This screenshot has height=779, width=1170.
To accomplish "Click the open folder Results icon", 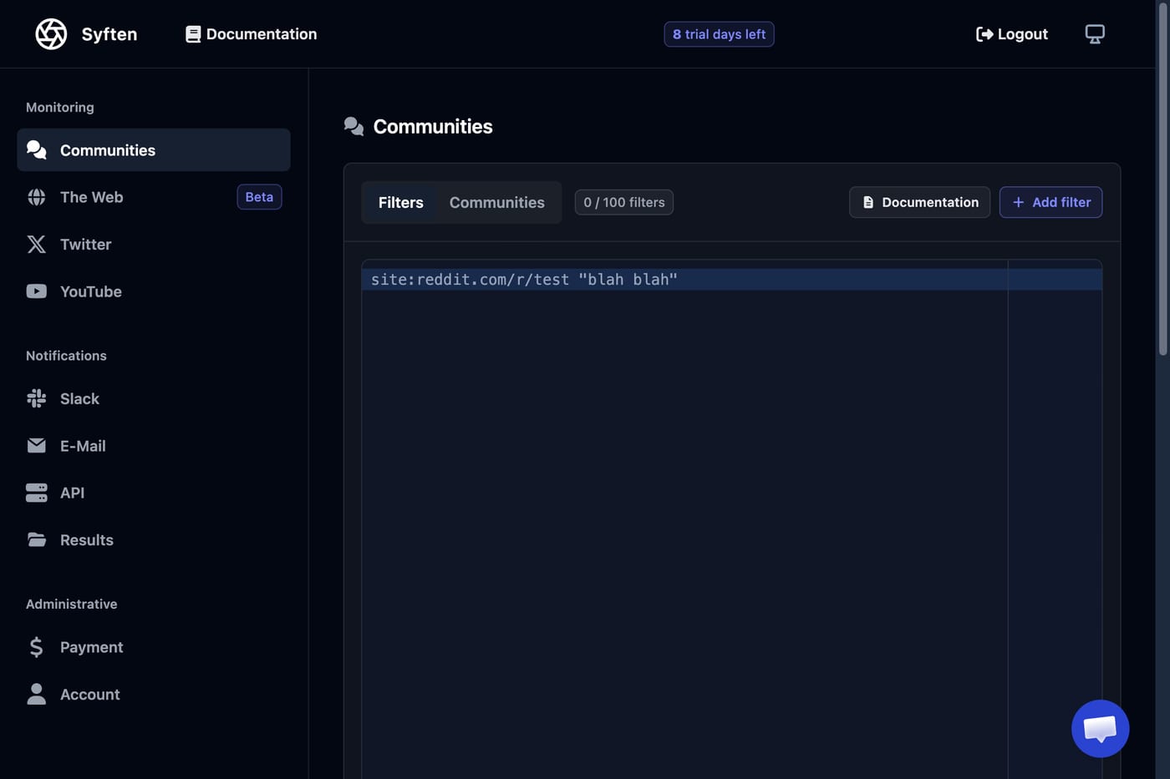I will coord(37,539).
